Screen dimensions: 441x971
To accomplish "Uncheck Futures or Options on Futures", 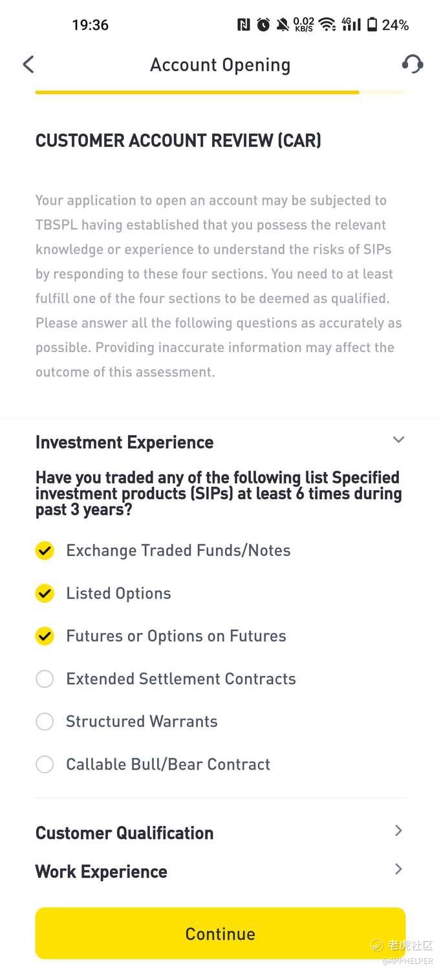I will 45,636.
